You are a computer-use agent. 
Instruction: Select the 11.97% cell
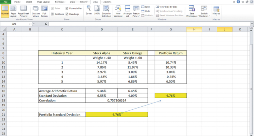pyautogui.click(x=133, y=67)
